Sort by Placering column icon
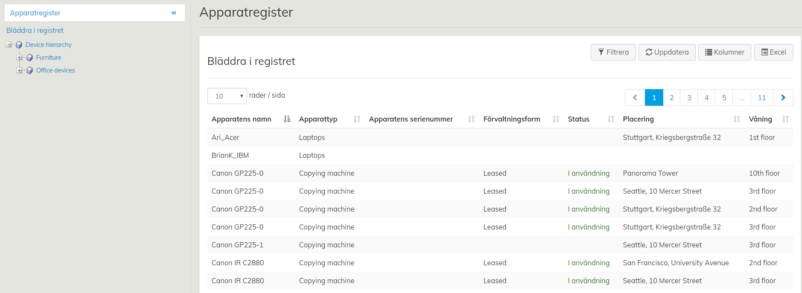802x293 pixels. click(x=736, y=119)
